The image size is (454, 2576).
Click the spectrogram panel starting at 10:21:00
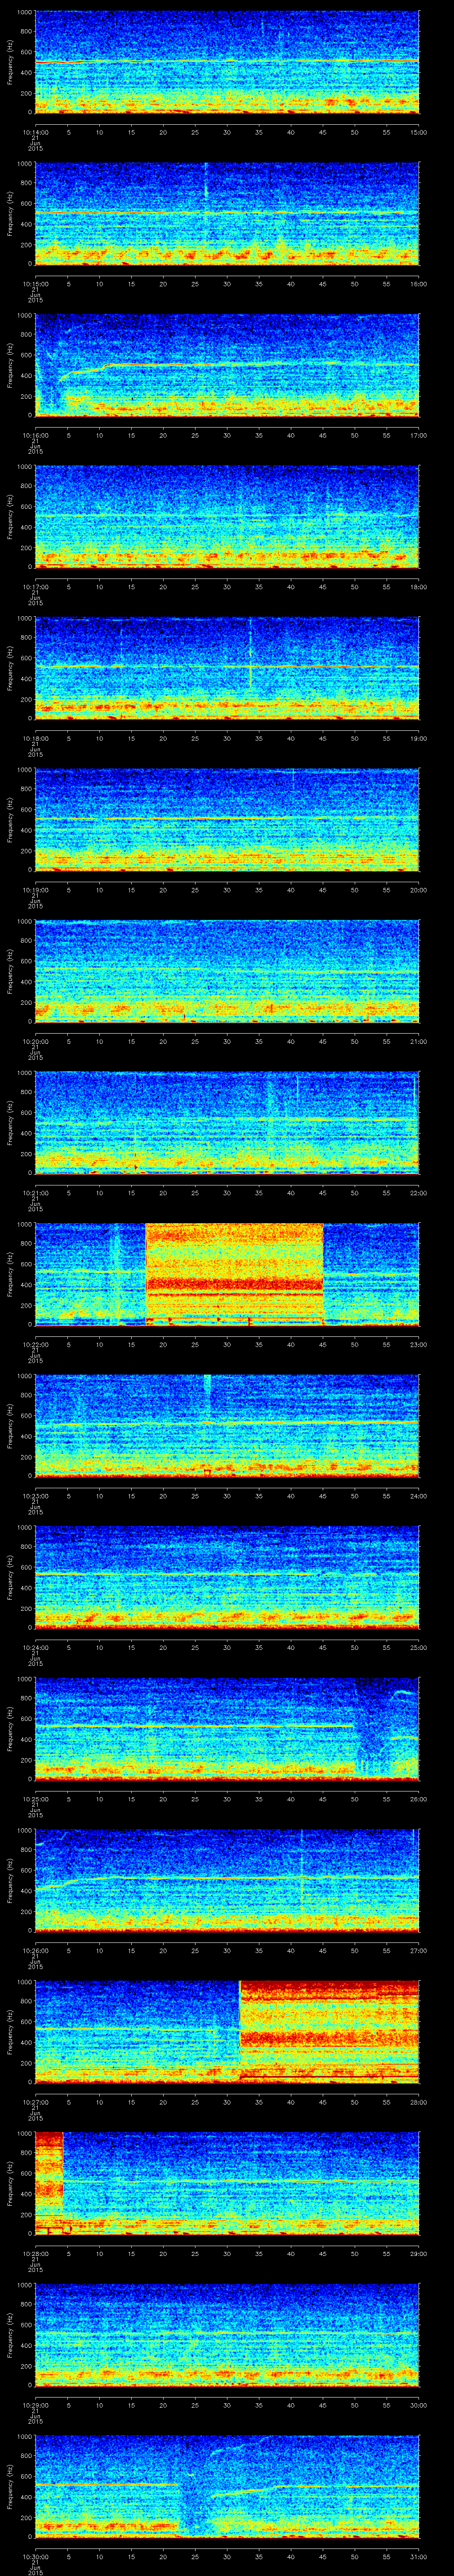227,1123
